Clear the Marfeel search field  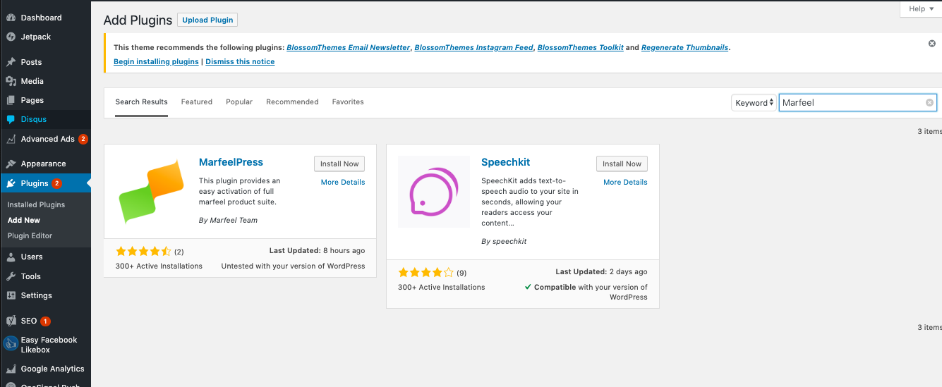click(x=930, y=103)
